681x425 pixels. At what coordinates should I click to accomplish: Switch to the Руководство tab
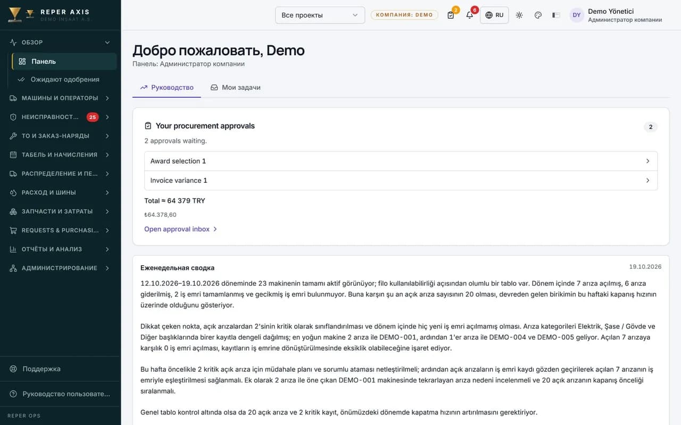[x=167, y=87]
